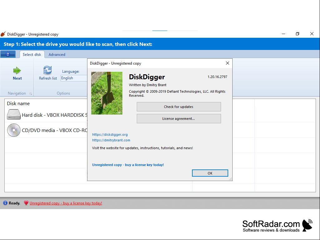The image size is (320, 240).
Task: Click the Refresh list icon
Action: [47, 70]
